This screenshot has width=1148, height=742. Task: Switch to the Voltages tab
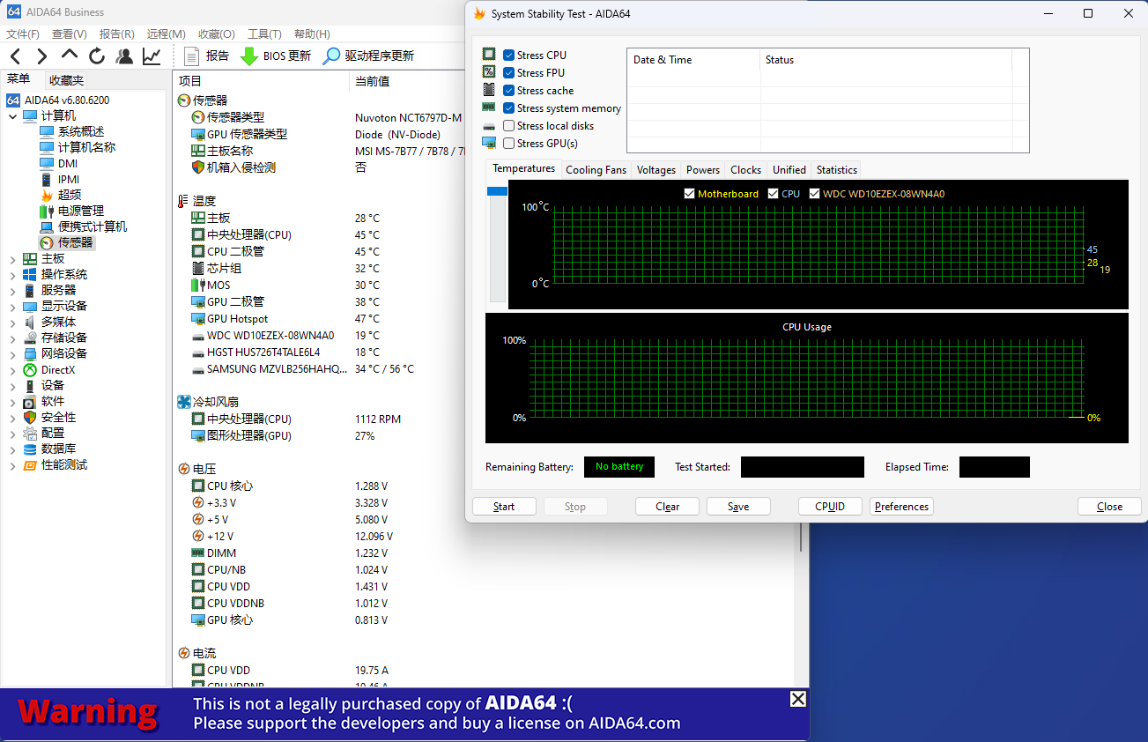click(x=656, y=170)
